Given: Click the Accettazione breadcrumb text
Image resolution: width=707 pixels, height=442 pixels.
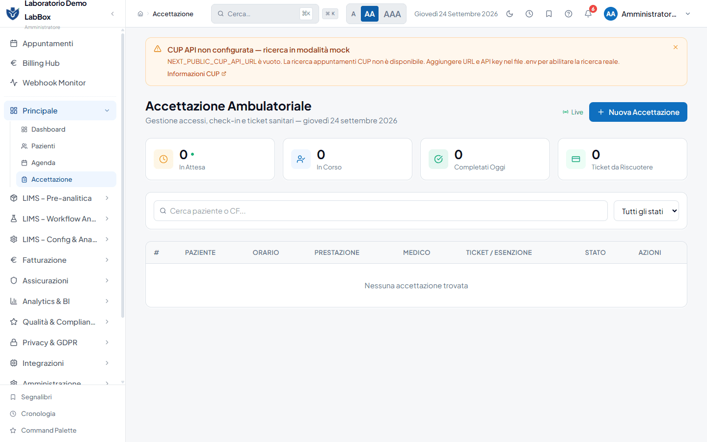Looking at the screenshot, I should [173, 14].
